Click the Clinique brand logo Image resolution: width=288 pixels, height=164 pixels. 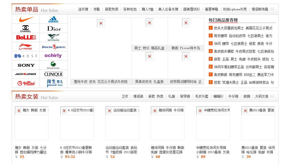point(54,74)
